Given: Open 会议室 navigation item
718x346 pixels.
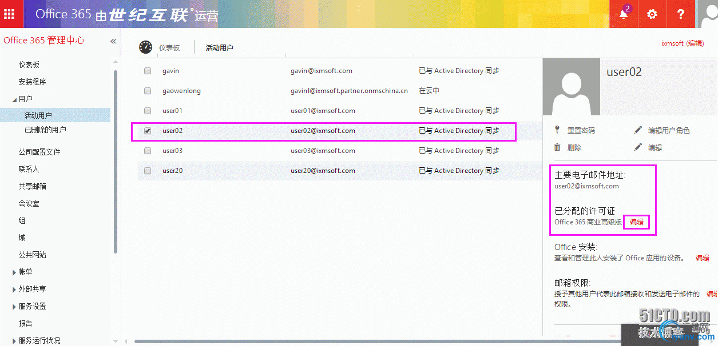Looking at the screenshot, I should coord(29,203).
